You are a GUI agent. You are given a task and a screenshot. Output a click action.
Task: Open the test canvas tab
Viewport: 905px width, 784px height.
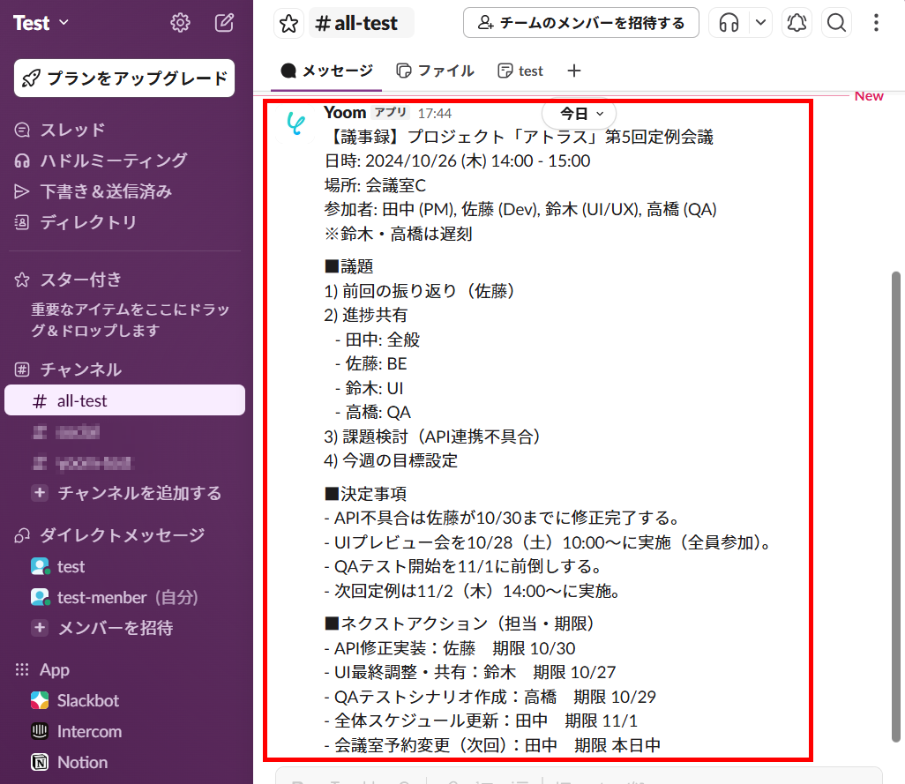520,71
